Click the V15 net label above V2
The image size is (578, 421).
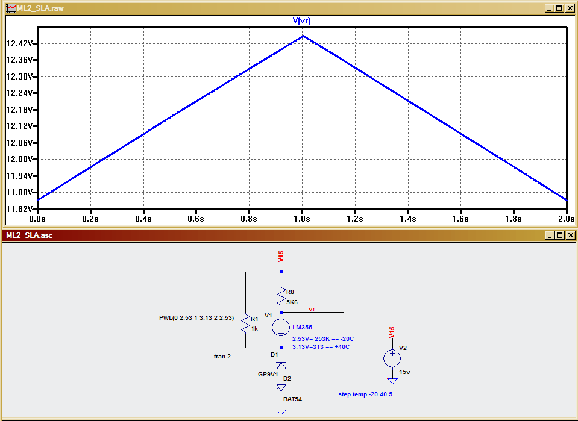(392, 332)
